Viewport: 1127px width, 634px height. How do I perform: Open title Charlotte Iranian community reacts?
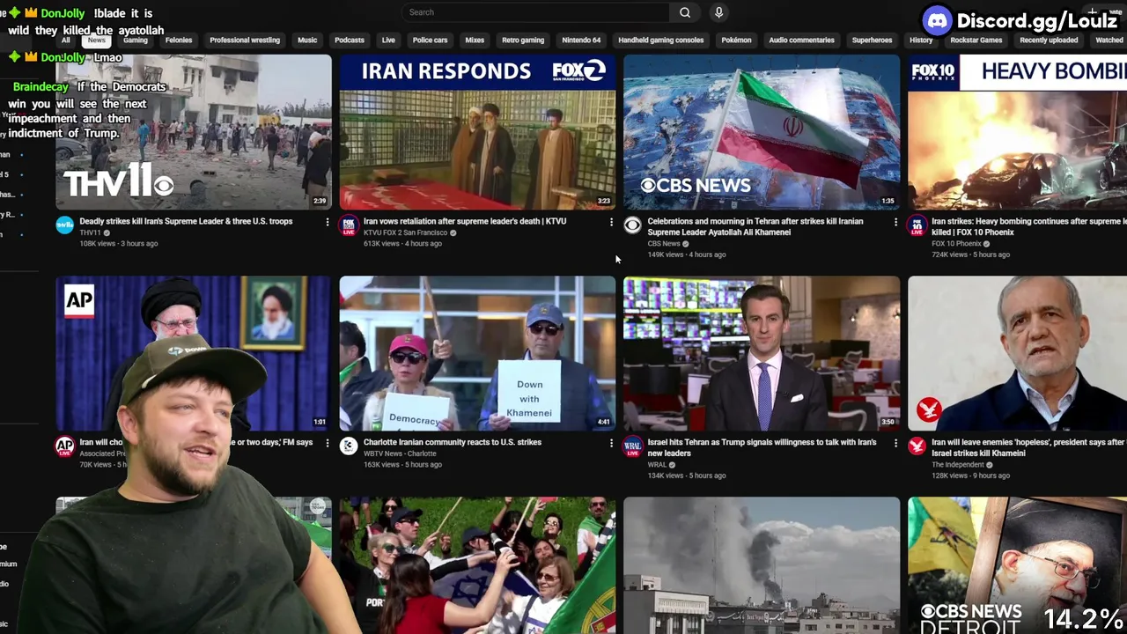453,443
